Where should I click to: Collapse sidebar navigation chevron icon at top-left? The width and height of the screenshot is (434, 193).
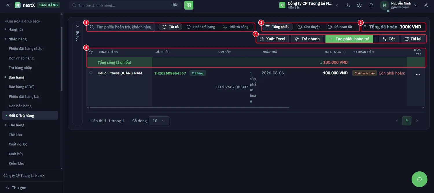coord(8,5)
